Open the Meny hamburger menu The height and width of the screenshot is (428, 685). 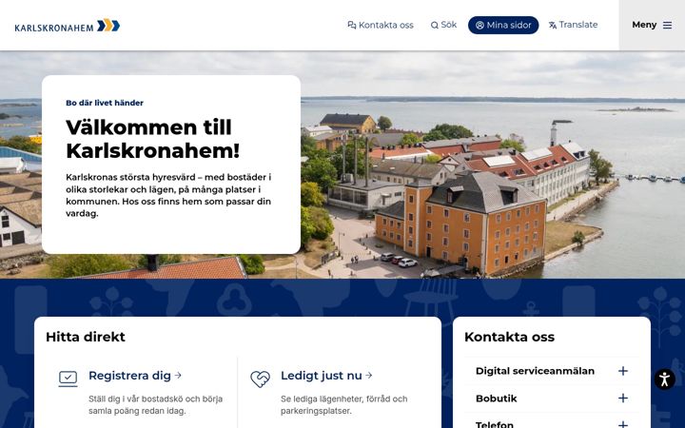652,25
